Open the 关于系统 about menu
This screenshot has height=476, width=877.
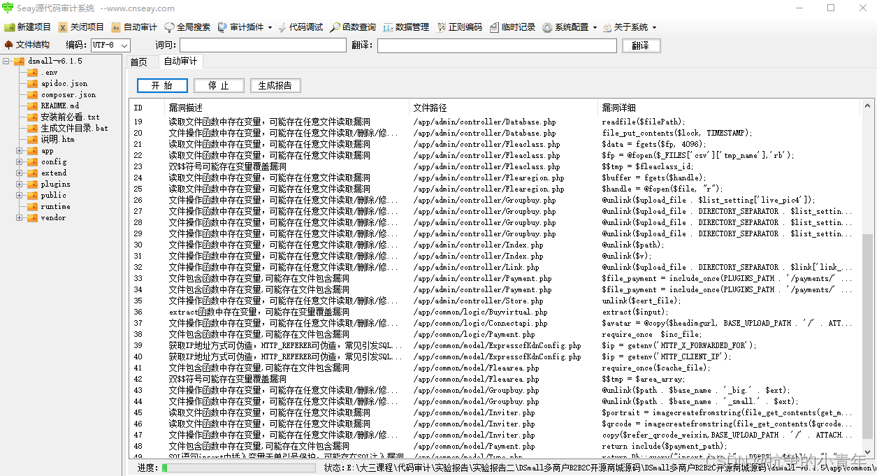pyautogui.click(x=629, y=27)
